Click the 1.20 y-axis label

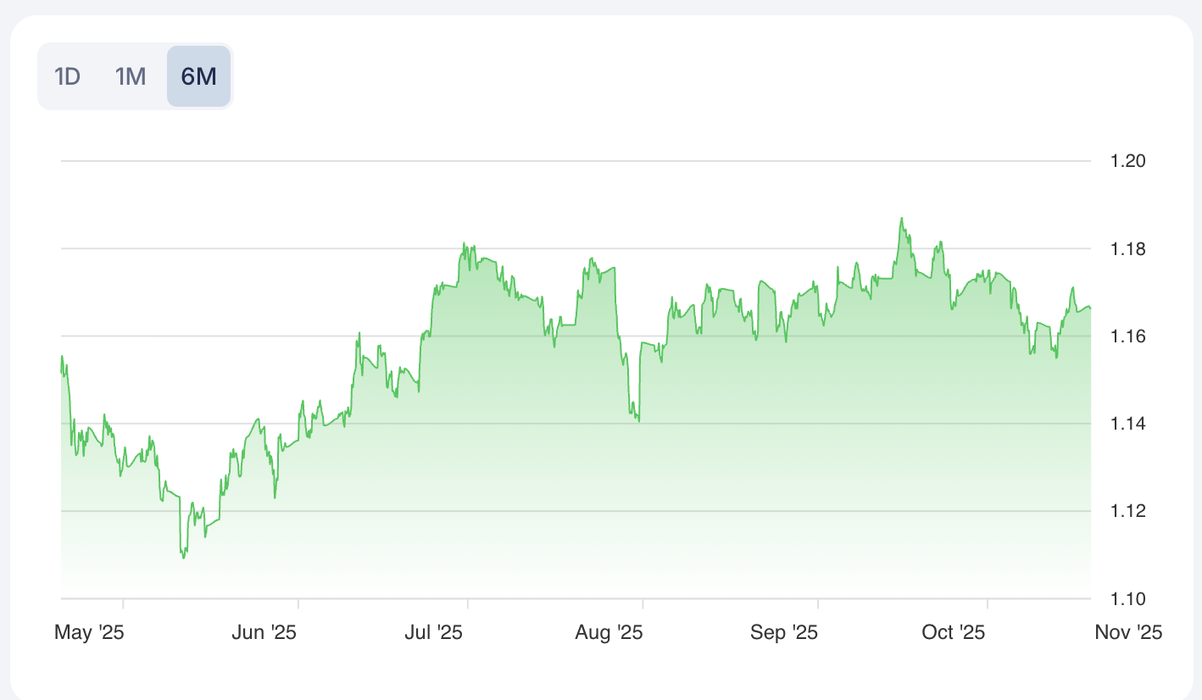coord(1127,161)
